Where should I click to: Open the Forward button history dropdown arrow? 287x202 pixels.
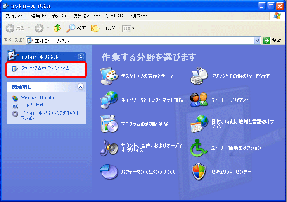click(x=48, y=28)
